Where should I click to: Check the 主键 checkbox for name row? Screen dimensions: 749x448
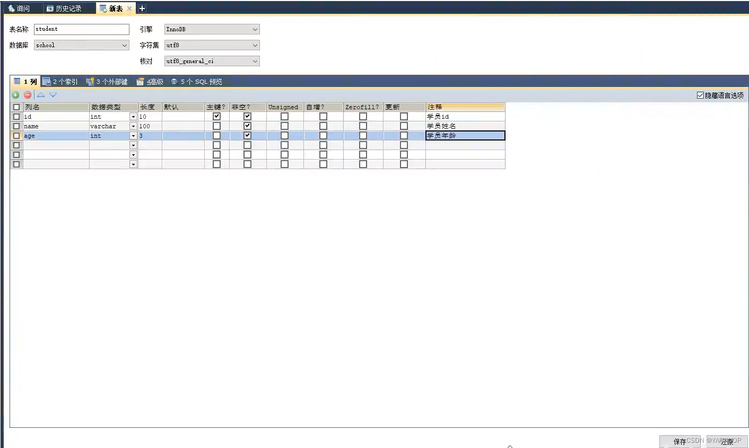216,126
